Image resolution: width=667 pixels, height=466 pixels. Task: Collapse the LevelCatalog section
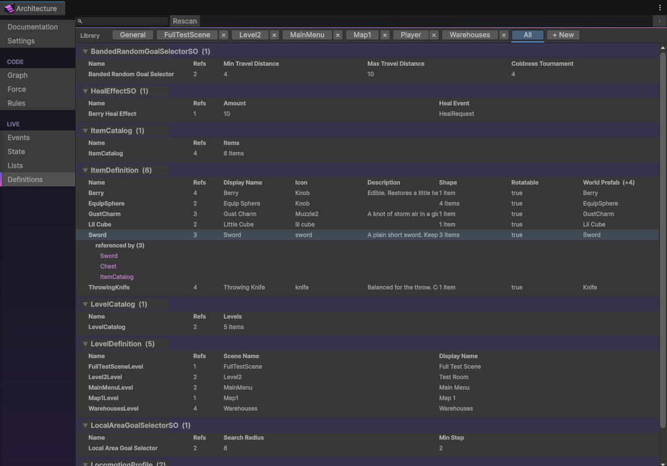85,304
